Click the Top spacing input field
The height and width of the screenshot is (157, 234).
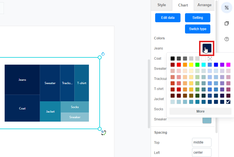(202, 142)
